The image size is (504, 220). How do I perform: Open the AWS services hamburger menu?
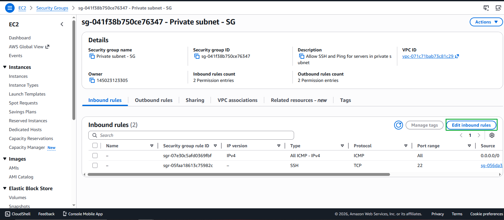click(10, 8)
